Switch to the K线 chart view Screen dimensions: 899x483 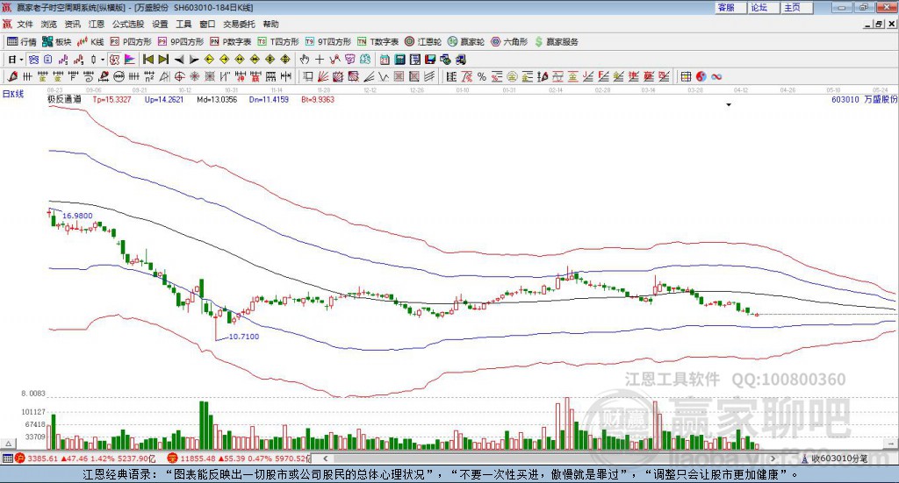pos(91,41)
